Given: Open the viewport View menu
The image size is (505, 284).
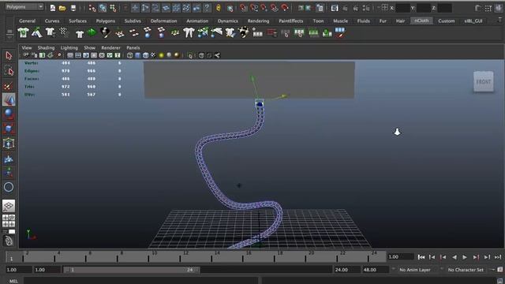Looking at the screenshot, I should pos(27,47).
